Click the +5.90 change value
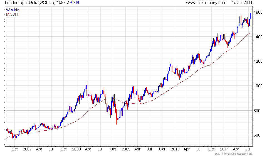The image size is (267, 156). (x=75, y=3)
